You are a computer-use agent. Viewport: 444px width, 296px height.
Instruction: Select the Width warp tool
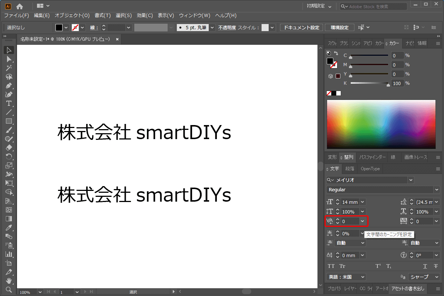tap(9, 174)
